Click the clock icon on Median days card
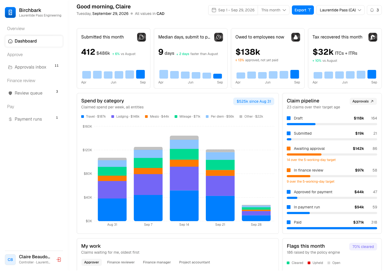Viewport: 391px width, 271px height. click(x=219, y=37)
